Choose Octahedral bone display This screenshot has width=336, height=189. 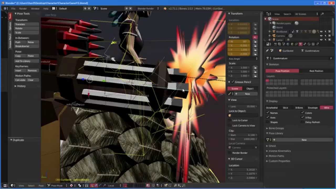(272, 108)
